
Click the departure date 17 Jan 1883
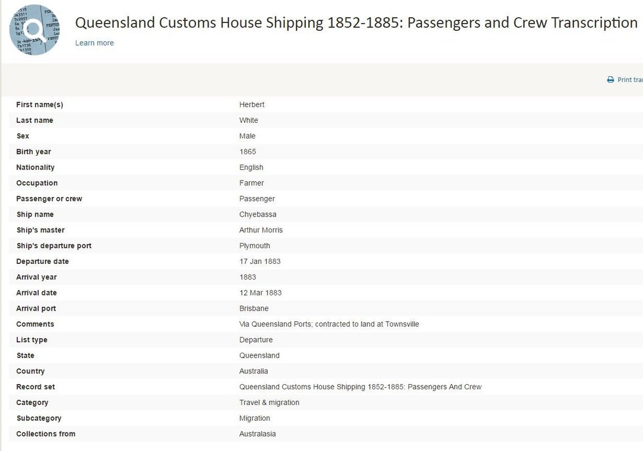pos(260,261)
